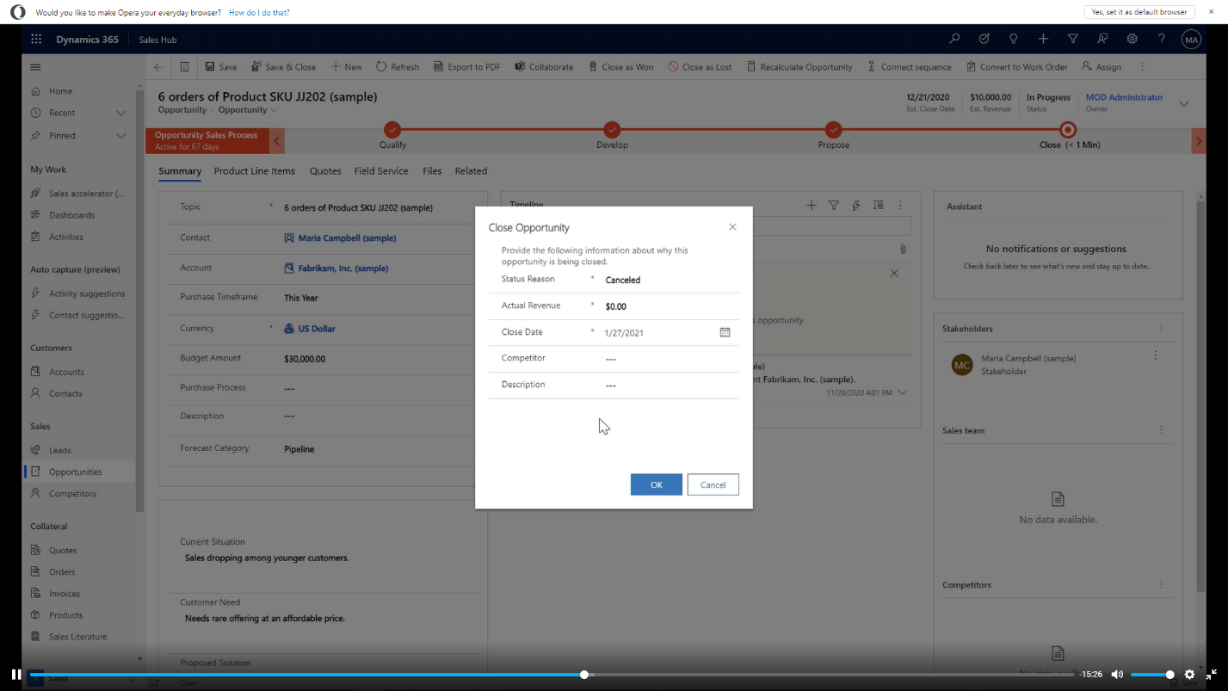
Task: Switch to the Quotes tab
Action: click(325, 171)
